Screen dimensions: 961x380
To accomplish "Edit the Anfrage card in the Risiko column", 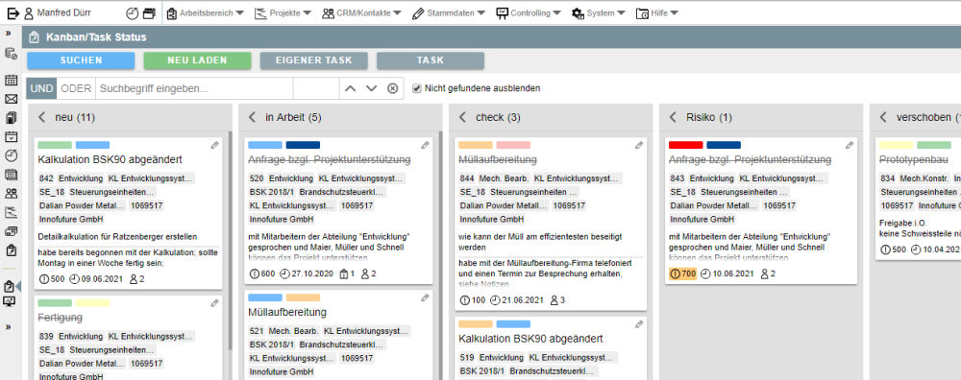I will pyautogui.click(x=850, y=146).
